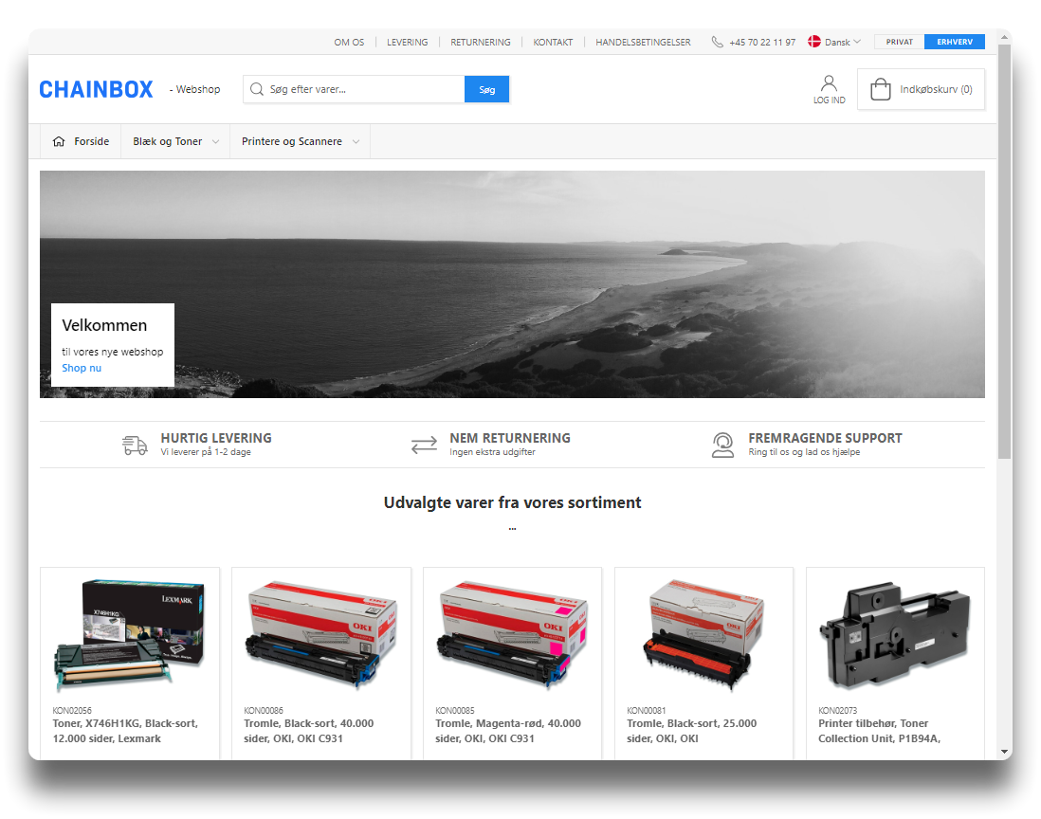Screen dimensions: 1041x819
Task: Switch to PRIVAT customer mode
Action: click(x=899, y=42)
